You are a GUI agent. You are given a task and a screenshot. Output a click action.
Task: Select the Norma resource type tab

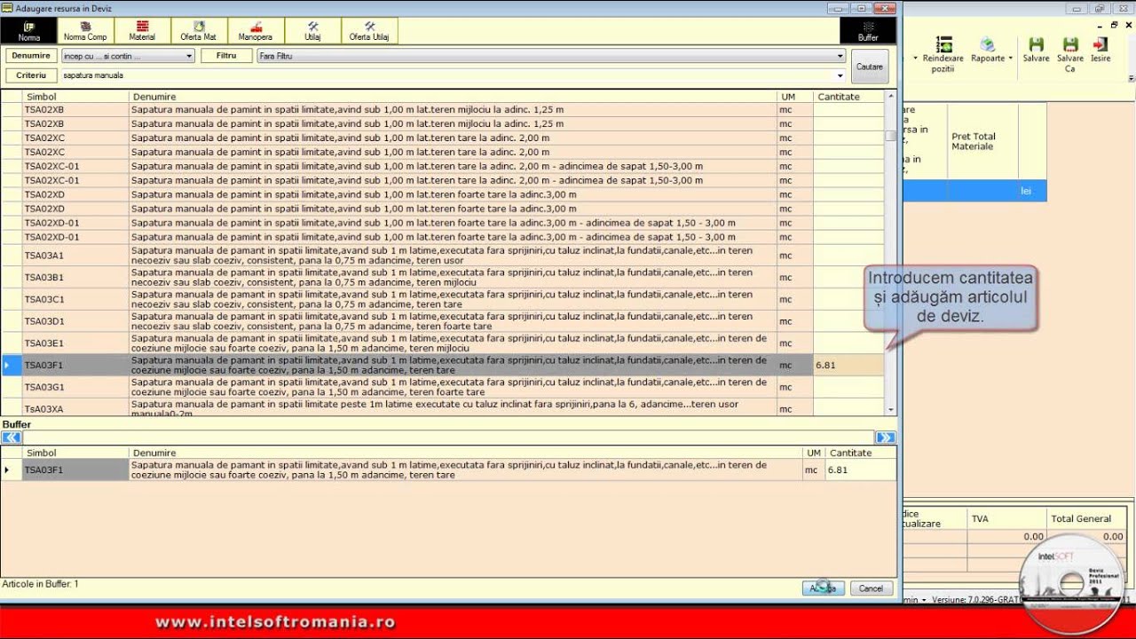[x=29, y=31]
